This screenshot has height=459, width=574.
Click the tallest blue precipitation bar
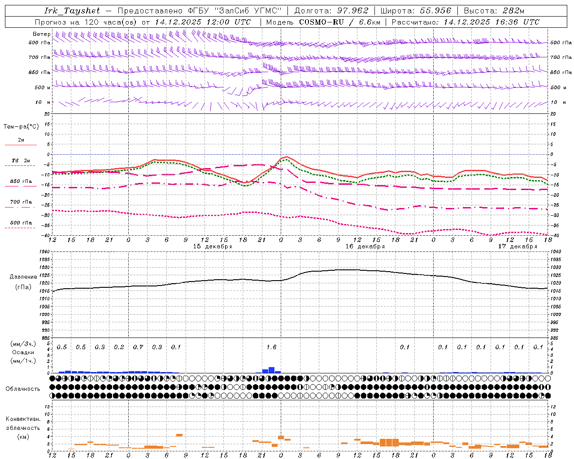pyautogui.click(x=271, y=370)
